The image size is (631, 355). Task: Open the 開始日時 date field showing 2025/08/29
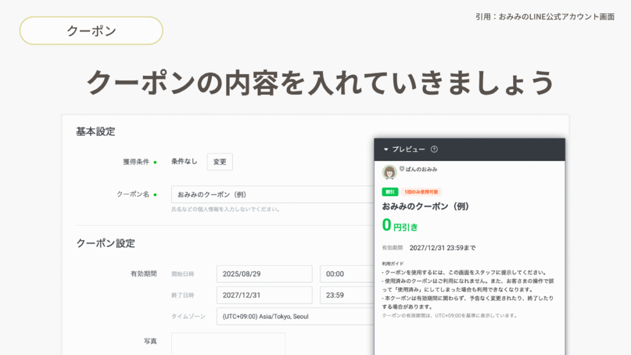point(264,274)
